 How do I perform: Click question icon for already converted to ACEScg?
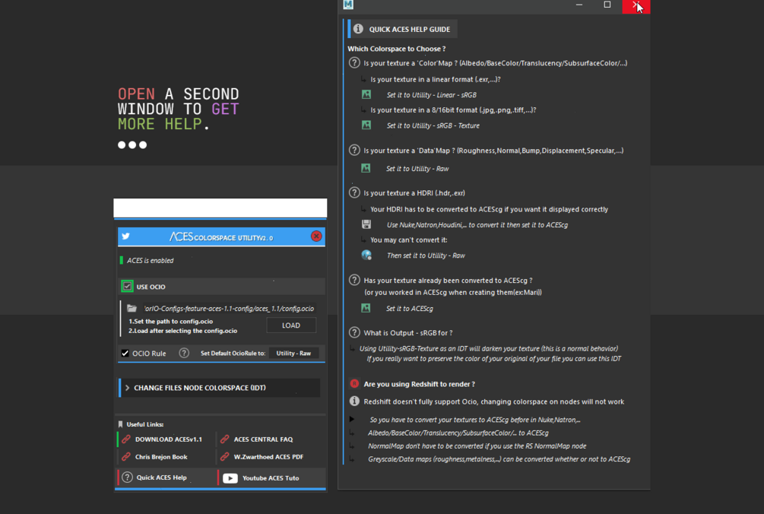click(x=354, y=280)
